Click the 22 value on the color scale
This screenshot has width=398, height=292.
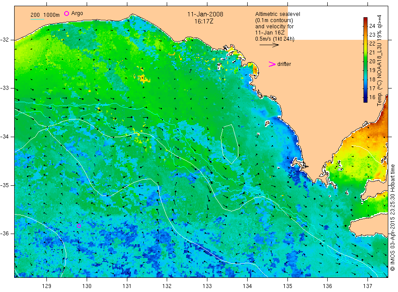[x=372, y=43]
